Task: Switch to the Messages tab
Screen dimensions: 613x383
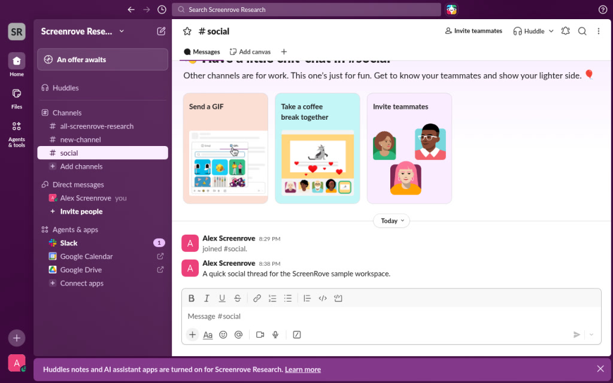Action: (x=202, y=52)
